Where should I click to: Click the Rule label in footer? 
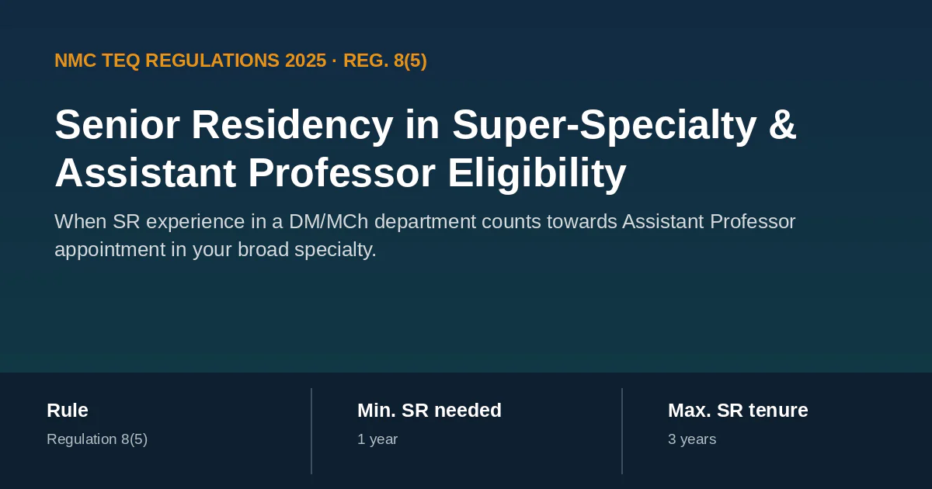(x=68, y=410)
